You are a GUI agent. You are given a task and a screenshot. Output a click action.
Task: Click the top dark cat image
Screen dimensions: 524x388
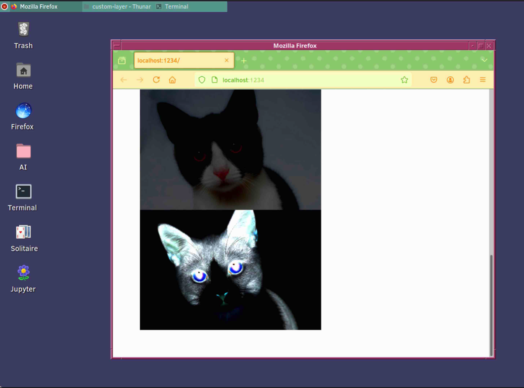[x=230, y=150]
